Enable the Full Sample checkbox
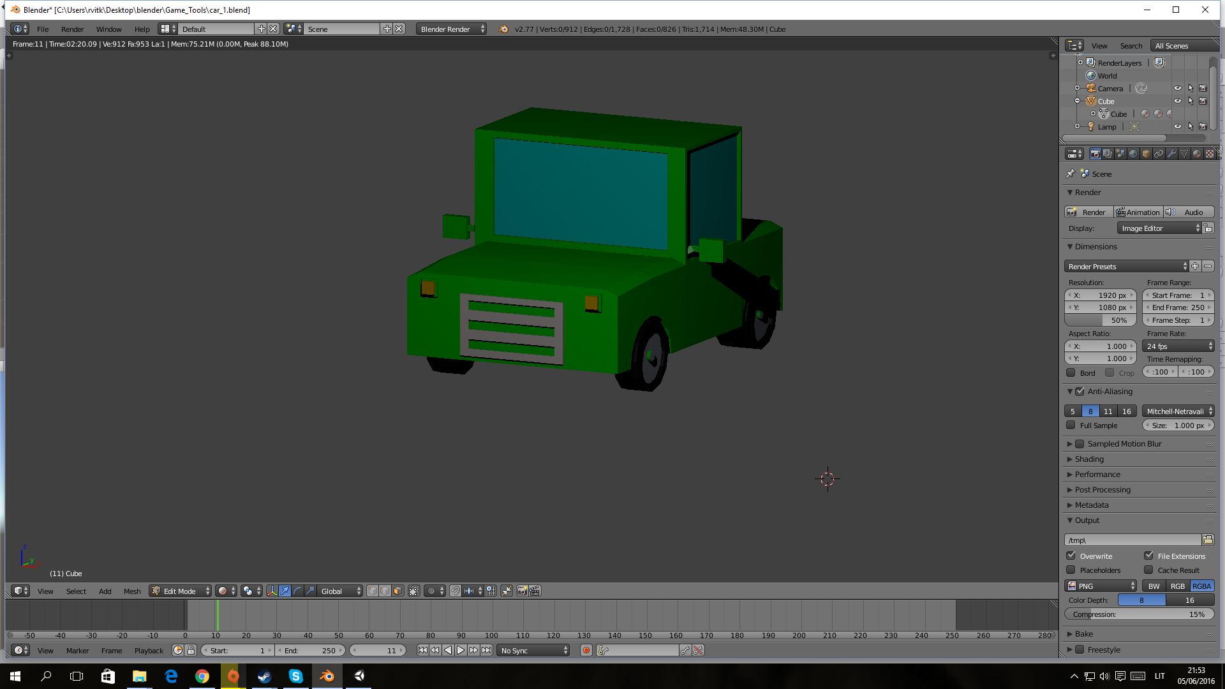This screenshot has height=689, width=1225. (1071, 425)
